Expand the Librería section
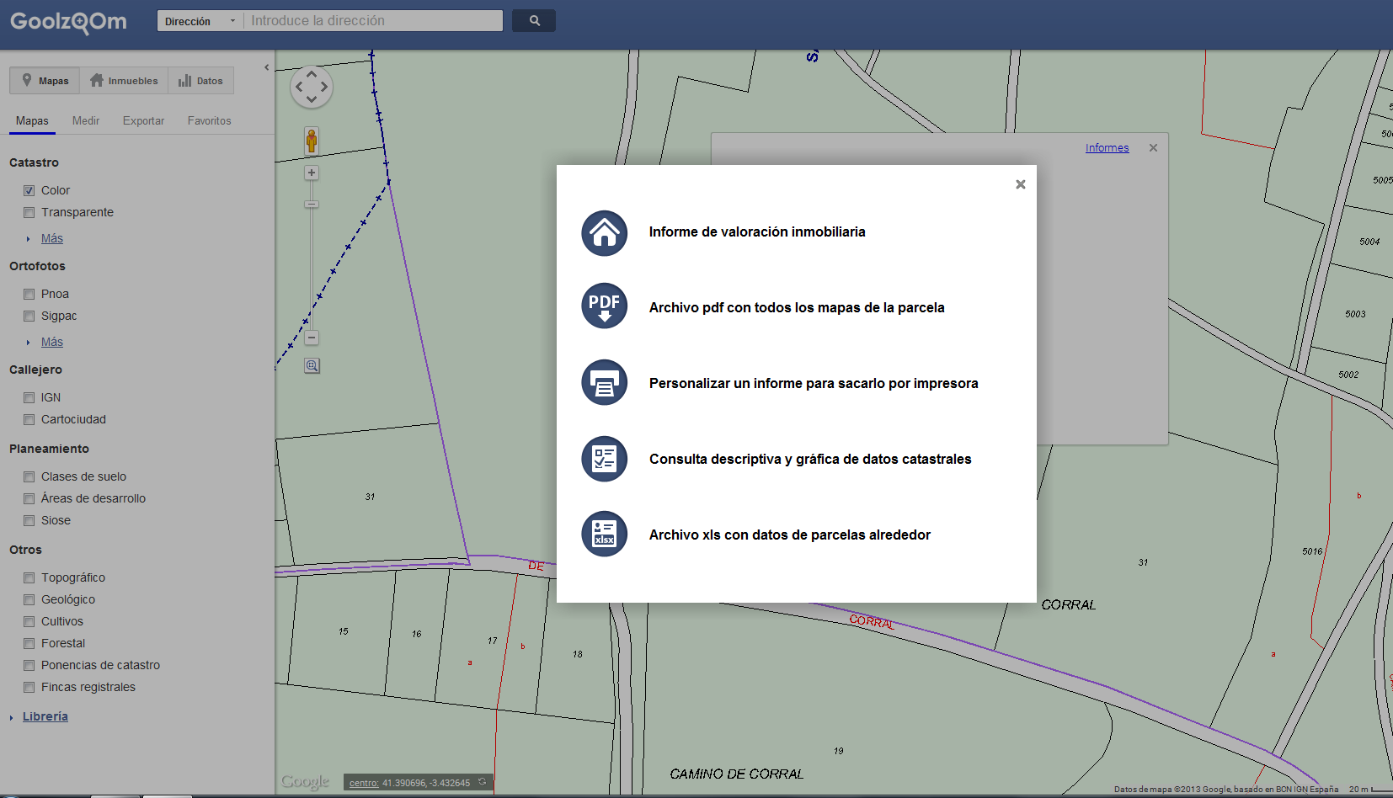This screenshot has height=798, width=1393. coord(45,716)
